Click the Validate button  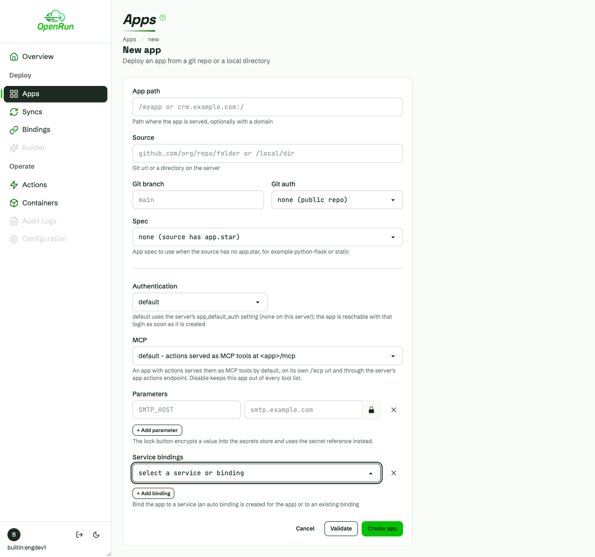point(341,529)
